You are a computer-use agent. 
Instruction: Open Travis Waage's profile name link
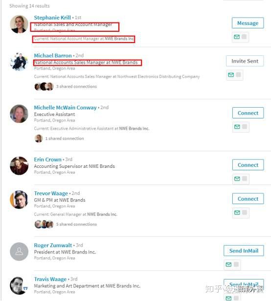tap(50, 279)
